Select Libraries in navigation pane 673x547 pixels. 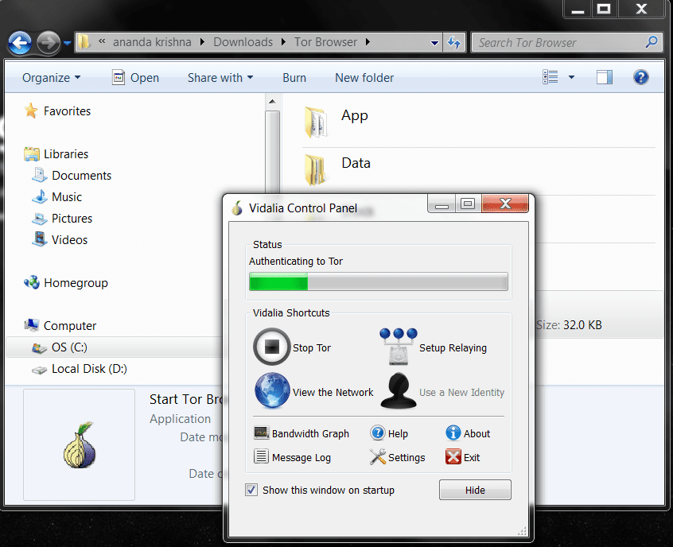pos(56,154)
